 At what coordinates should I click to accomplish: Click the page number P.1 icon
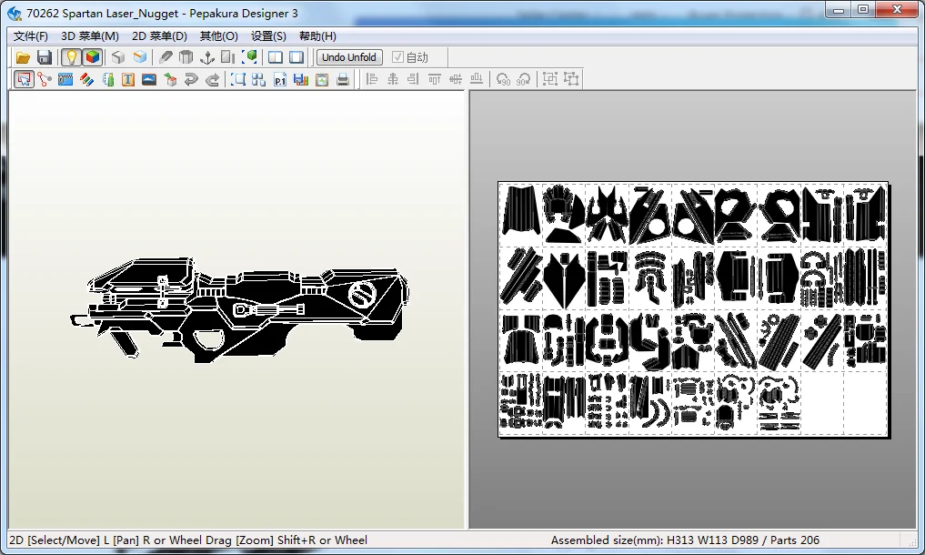click(280, 79)
